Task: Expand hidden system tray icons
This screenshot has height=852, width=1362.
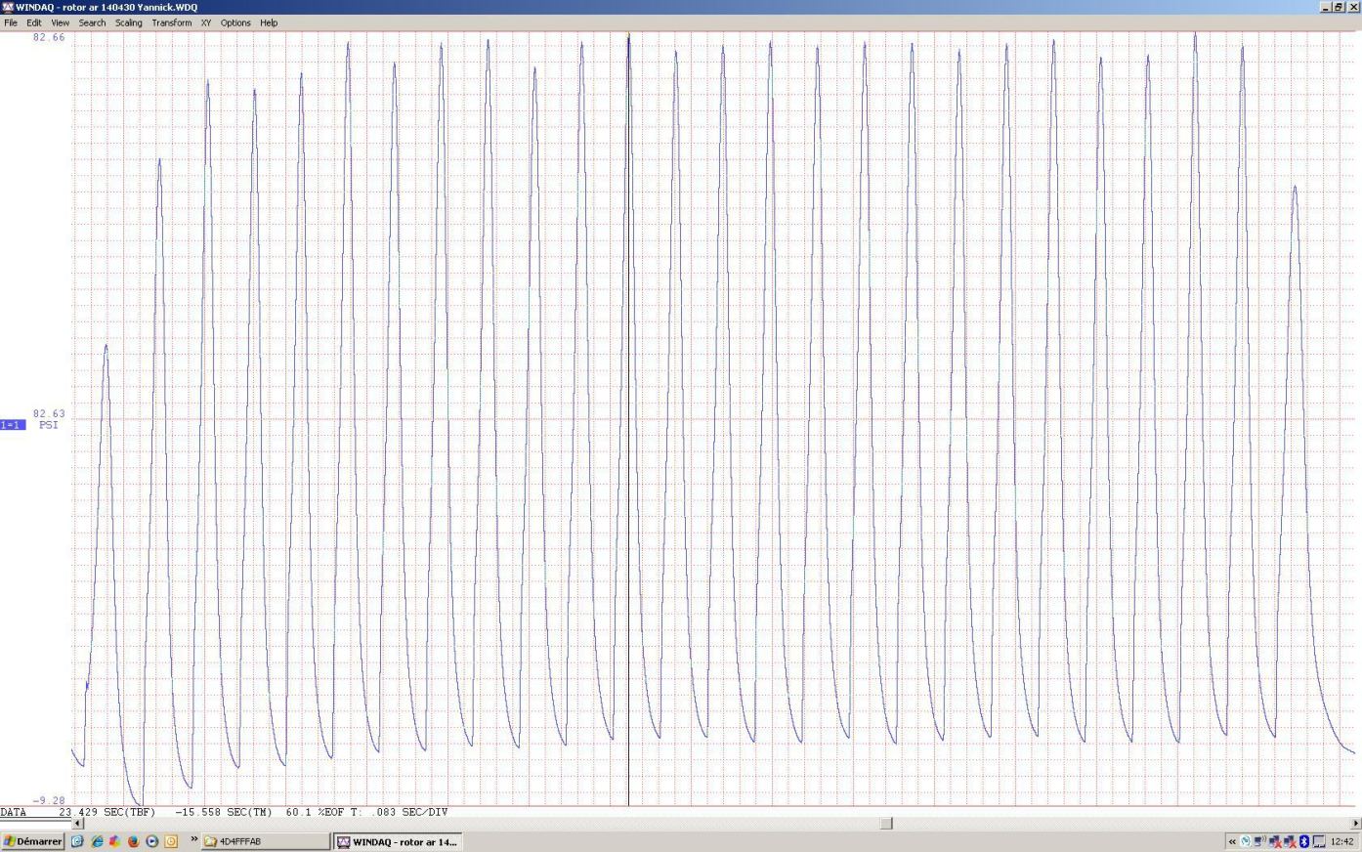Action: point(1232,841)
